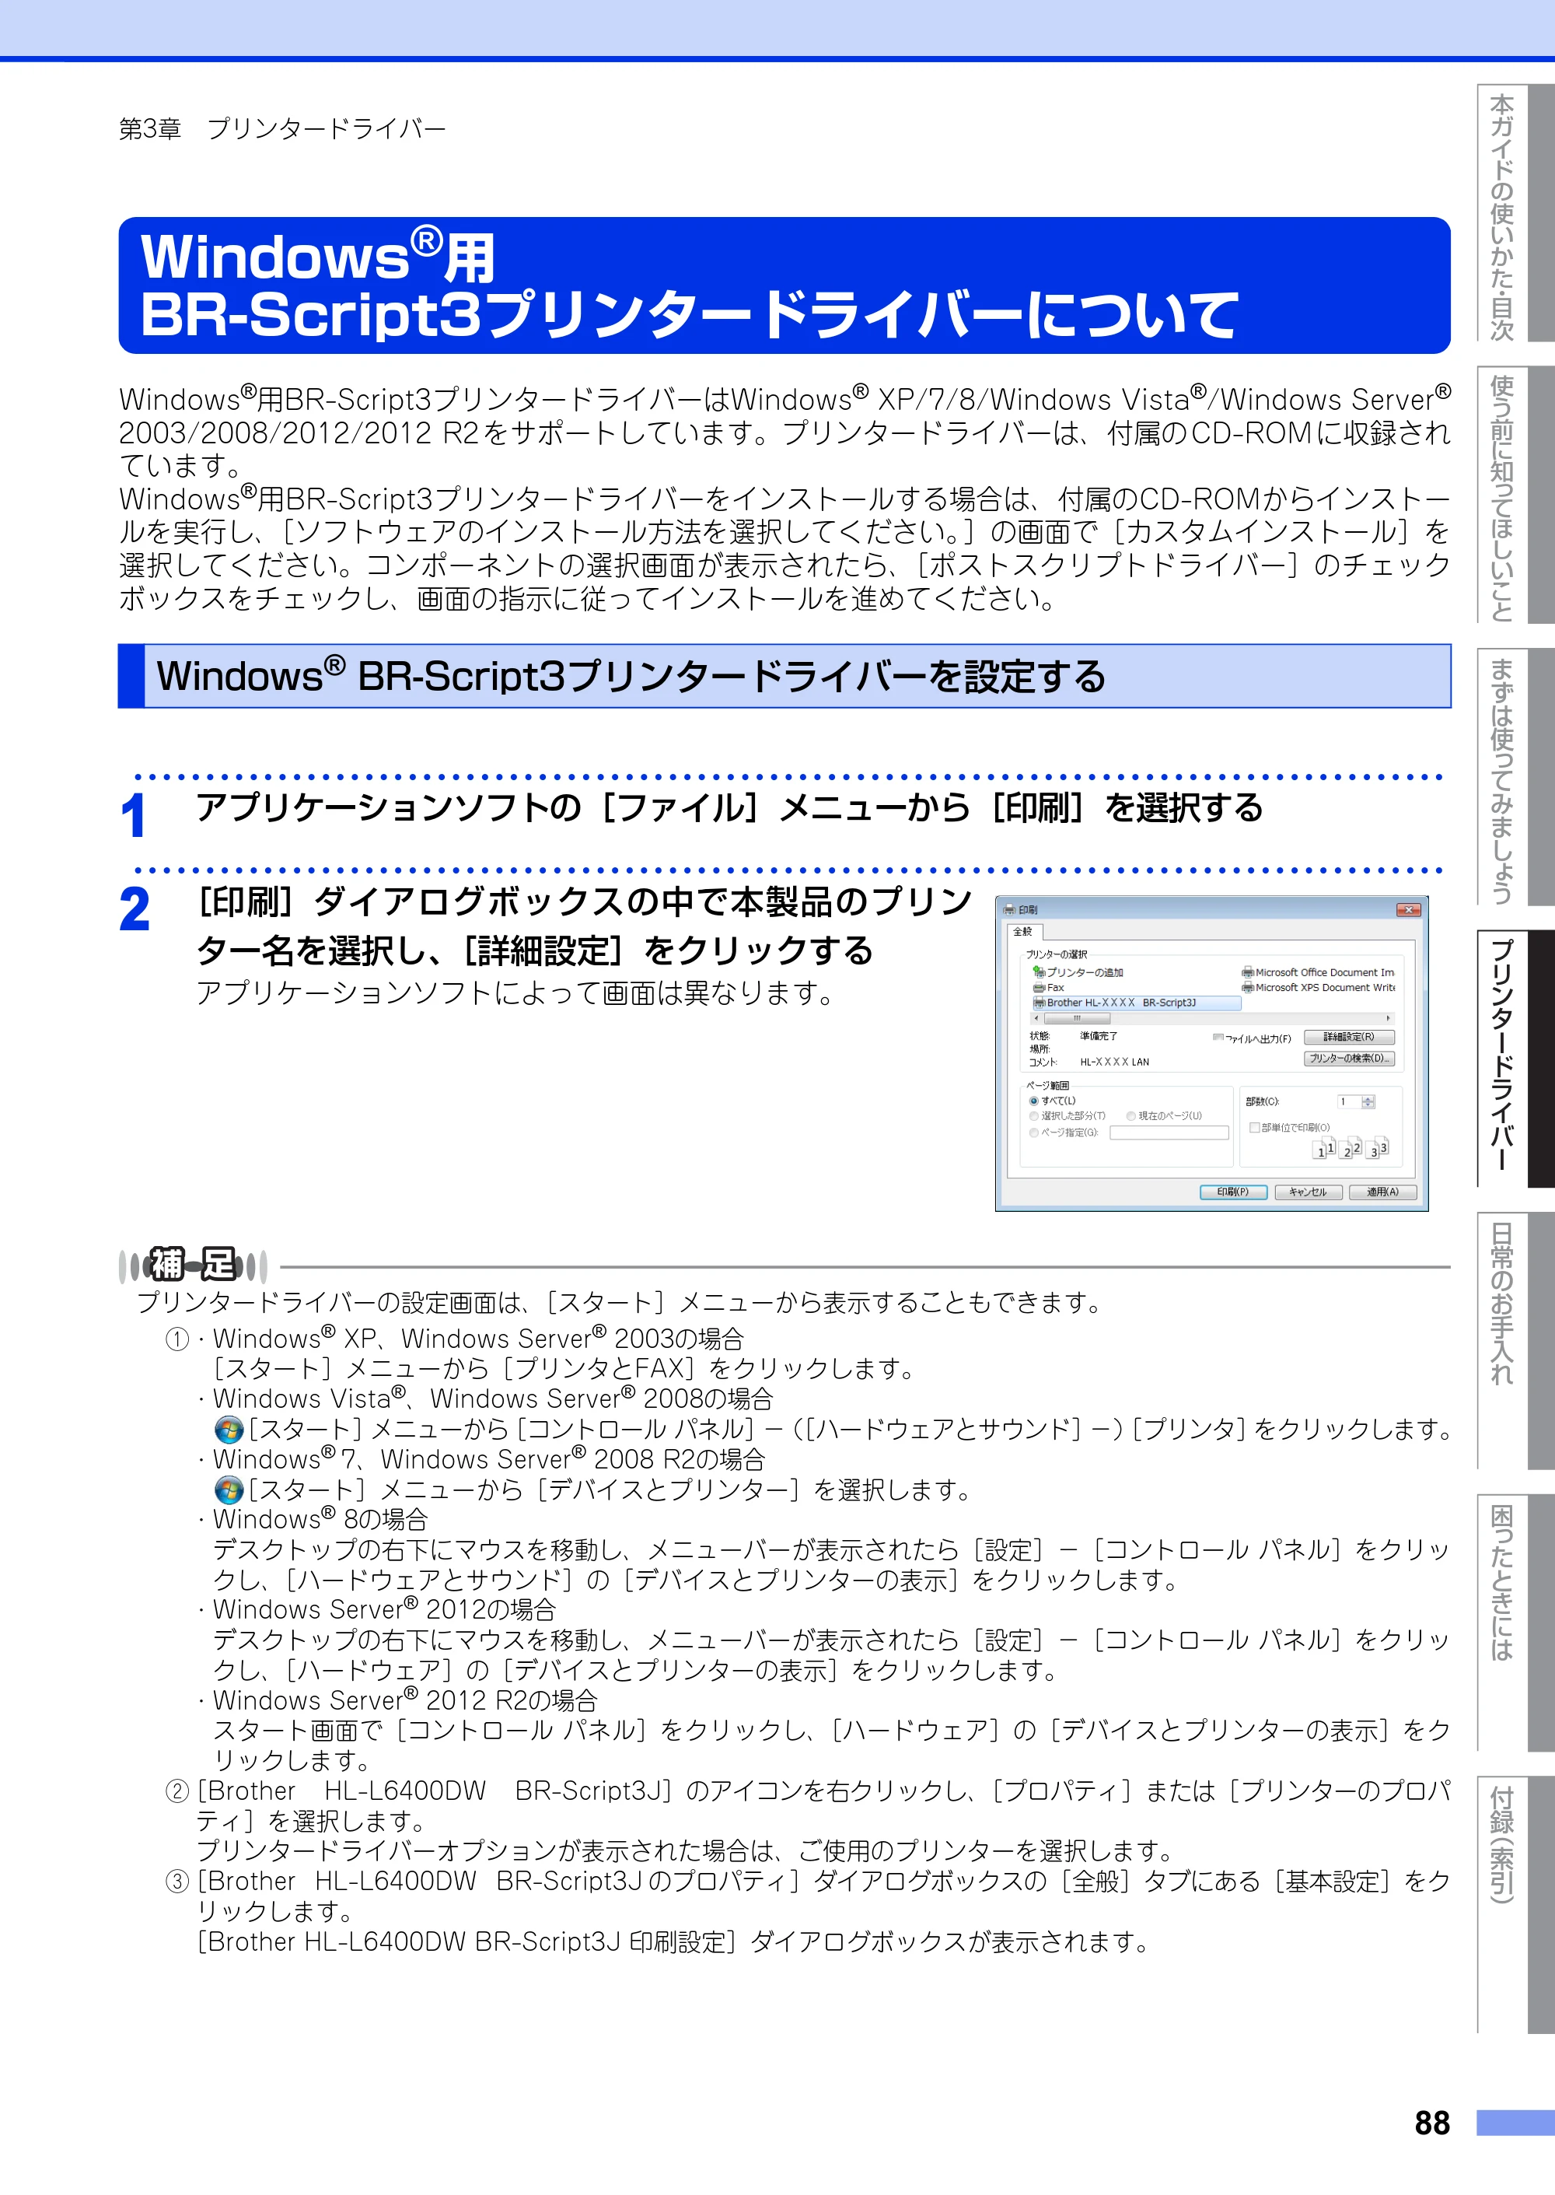The width and height of the screenshot is (1555, 2195).
Task: Click the ページ指定 page range input field
Action: [x=1169, y=1133]
